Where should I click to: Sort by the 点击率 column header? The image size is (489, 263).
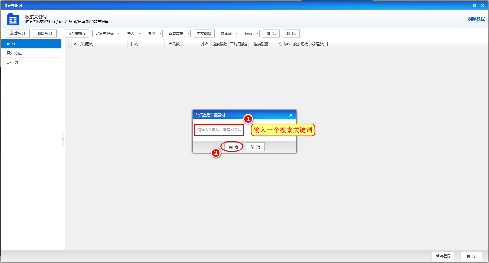pos(280,44)
